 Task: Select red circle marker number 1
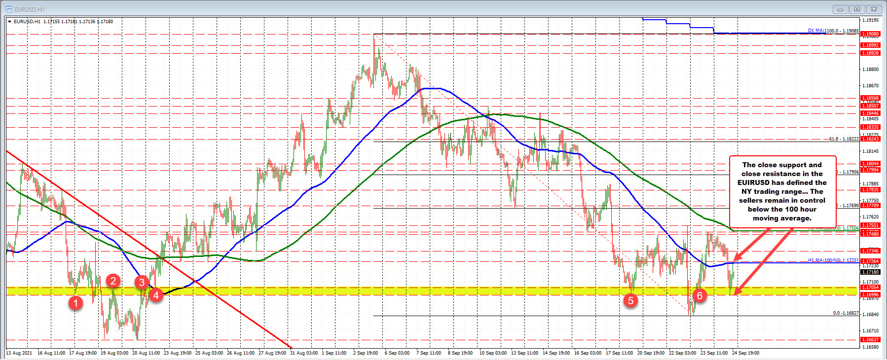coord(75,302)
